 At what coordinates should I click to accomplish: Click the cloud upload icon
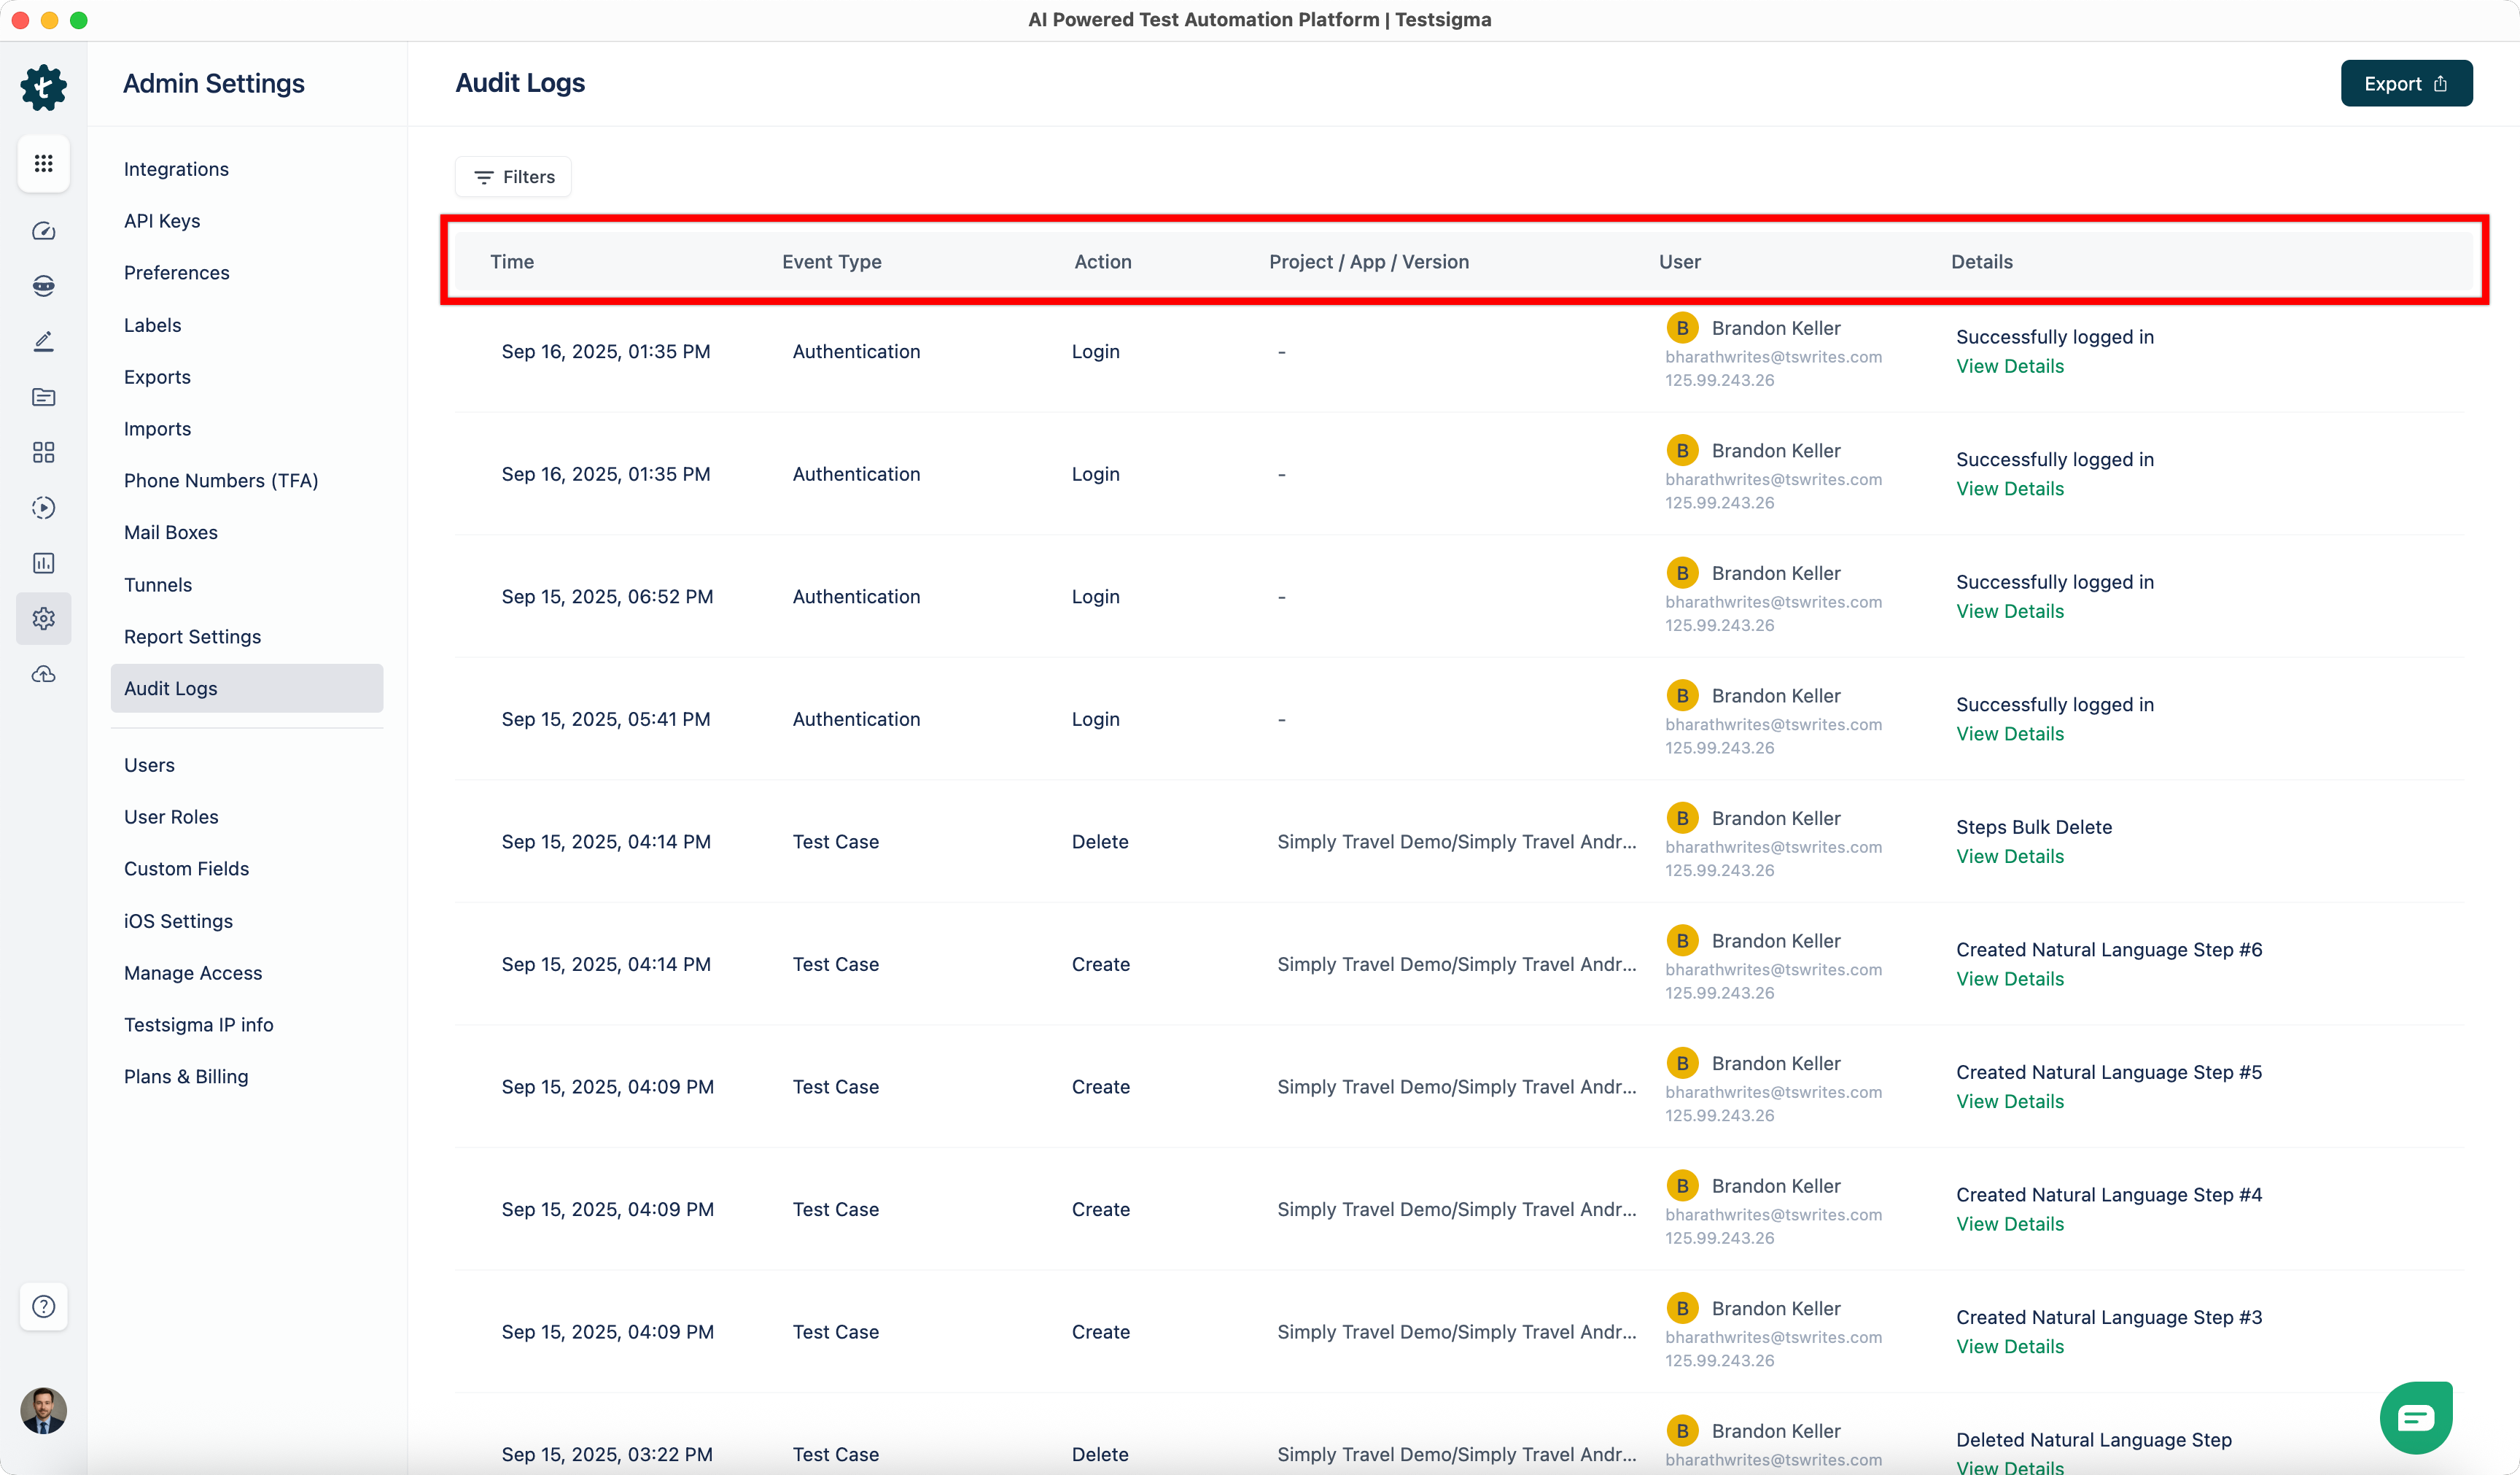(43, 675)
